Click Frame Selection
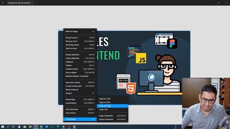 pyautogui.click(x=80, y=58)
